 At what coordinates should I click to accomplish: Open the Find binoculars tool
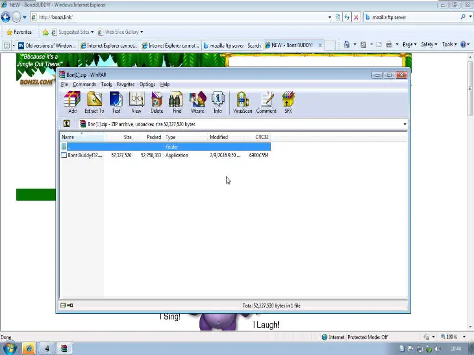coord(177,102)
